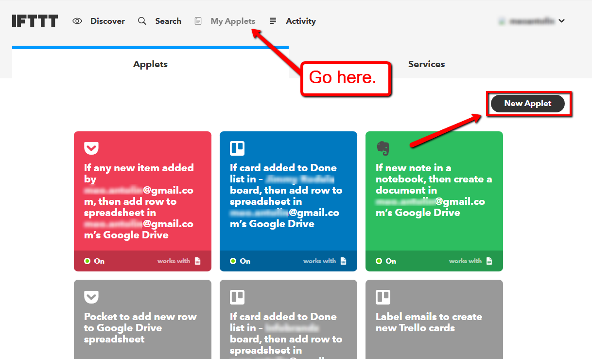The height and width of the screenshot is (359, 592).
Task: Open the 'If new note in a notebook' applet
Action: coord(434,201)
